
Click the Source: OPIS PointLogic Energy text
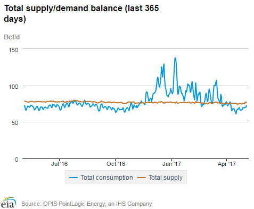click(87, 204)
